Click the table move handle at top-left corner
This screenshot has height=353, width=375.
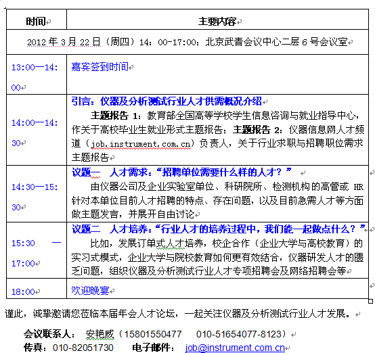(5, 9)
